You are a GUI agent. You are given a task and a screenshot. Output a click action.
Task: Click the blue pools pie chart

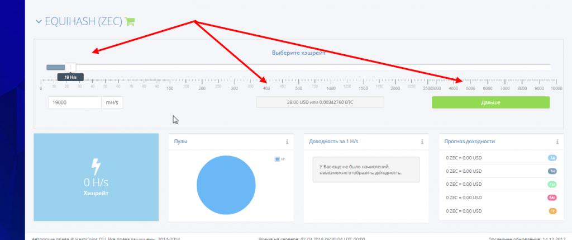point(226,185)
